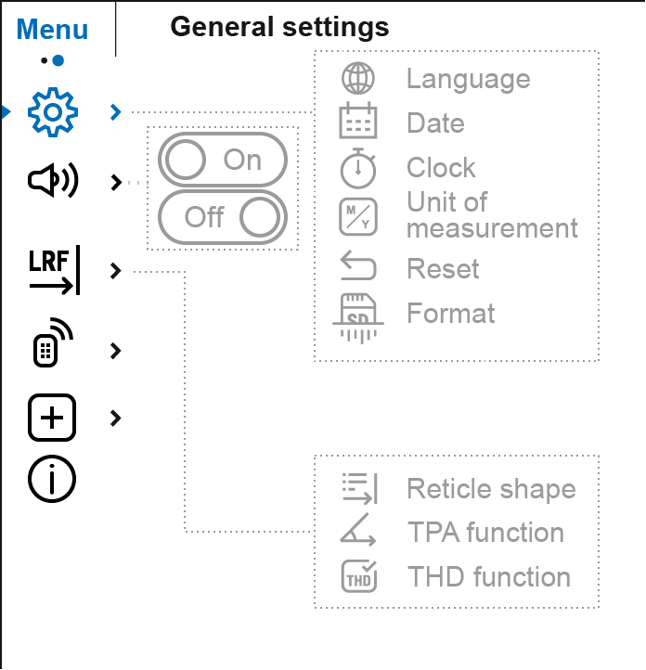The width and height of the screenshot is (646, 670).
Task: Choose Unit of measurement option
Action: coord(492,215)
